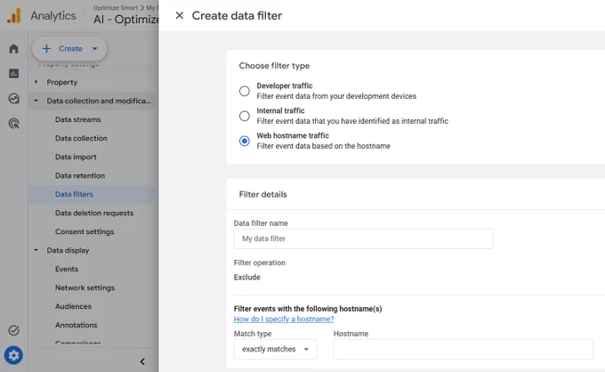Open the Match type dropdown
Screen dimensions: 605x372
click(x=276, y=349)
